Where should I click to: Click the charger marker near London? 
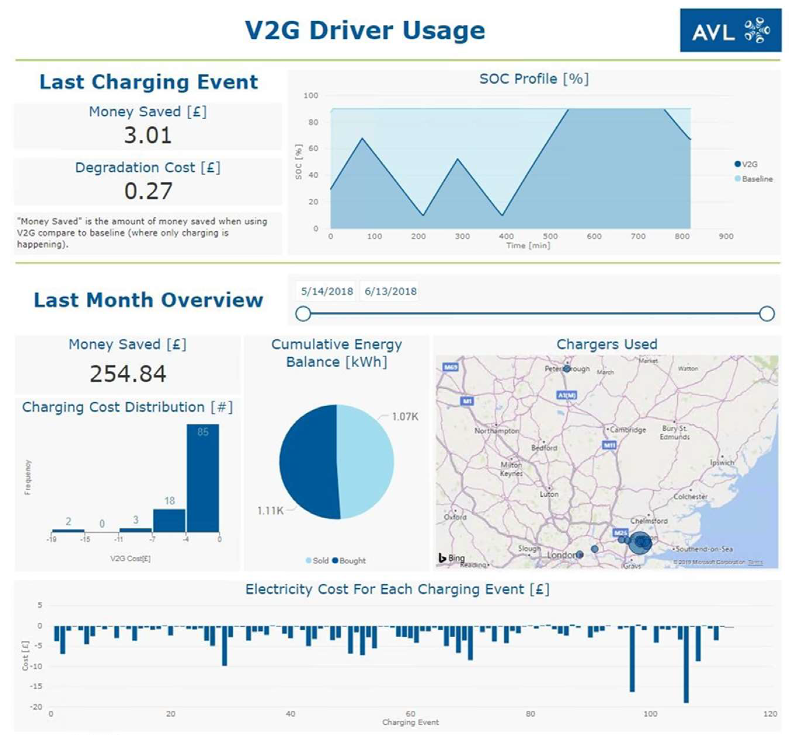point(580,554)
